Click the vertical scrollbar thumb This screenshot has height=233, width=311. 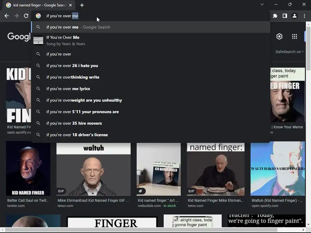point(308,48)
